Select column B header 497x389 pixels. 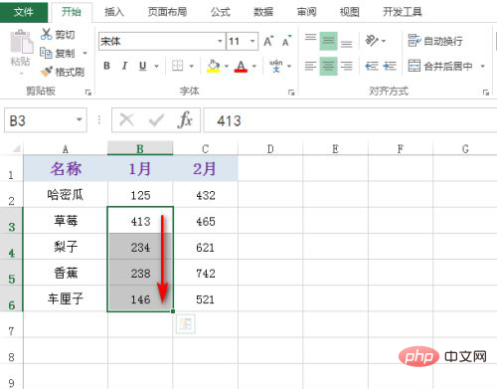(140, 148)
